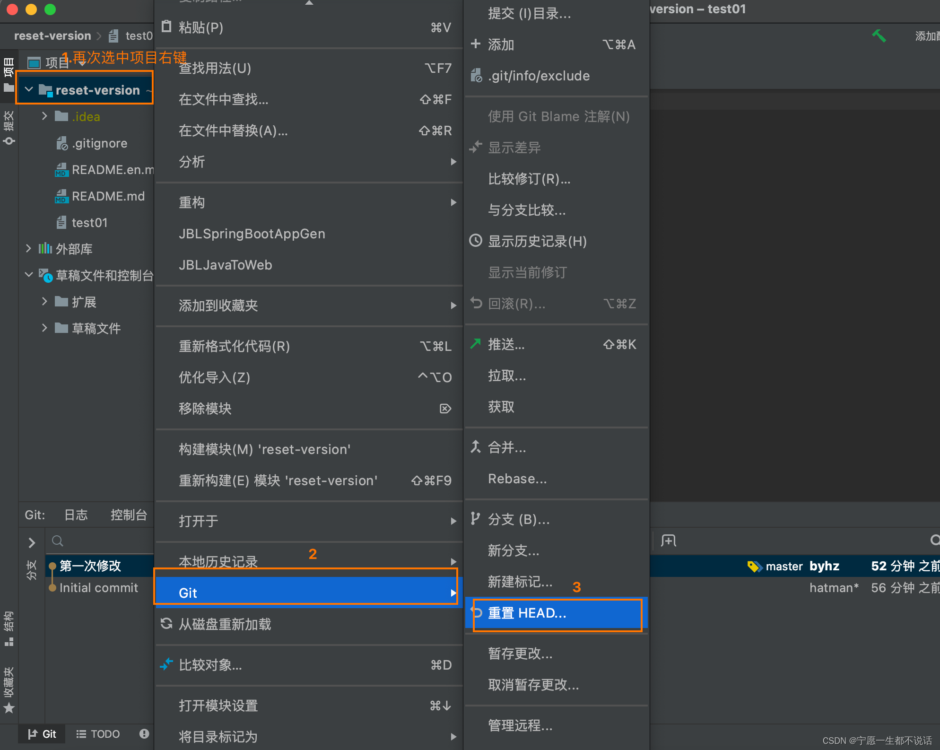Choose 取消暂存更改... in the Git submenu
This screenshot has width=940, height=750.
click(x=556, y=685)
